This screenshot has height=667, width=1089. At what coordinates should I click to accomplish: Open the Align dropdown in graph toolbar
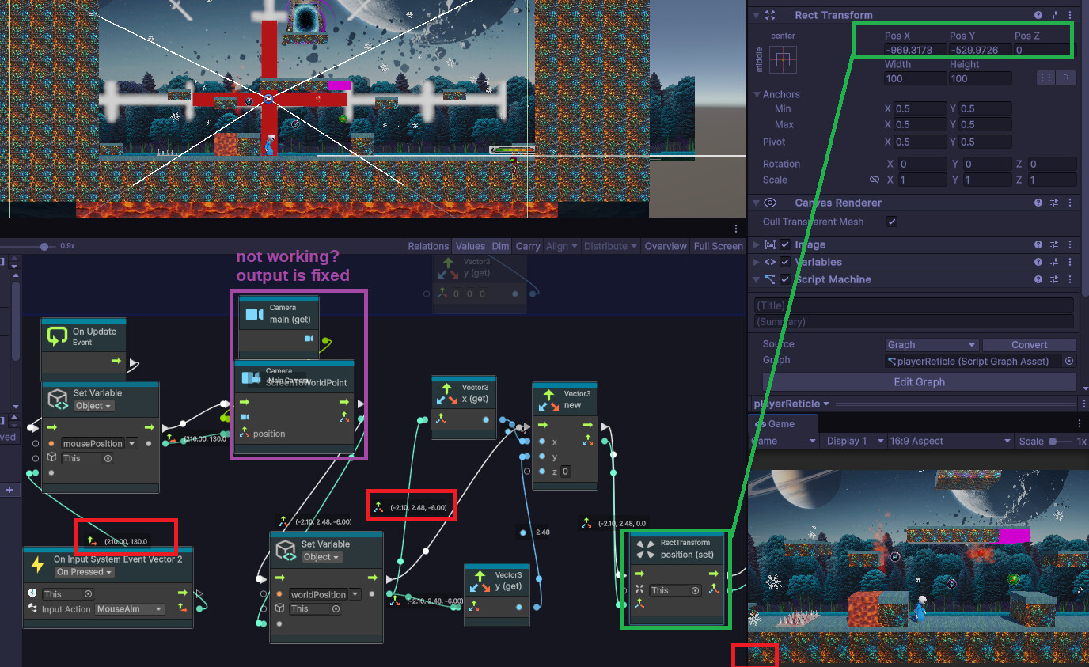562,246
